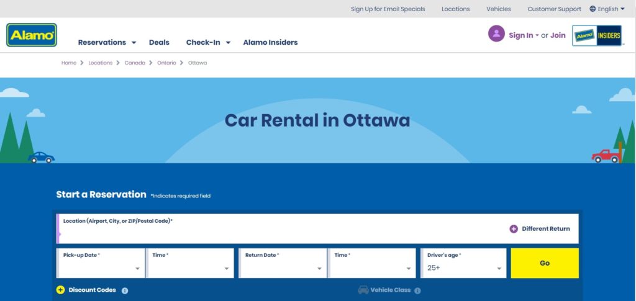Click the yellow plus icon beside Discount Codes

pos(60,290)
